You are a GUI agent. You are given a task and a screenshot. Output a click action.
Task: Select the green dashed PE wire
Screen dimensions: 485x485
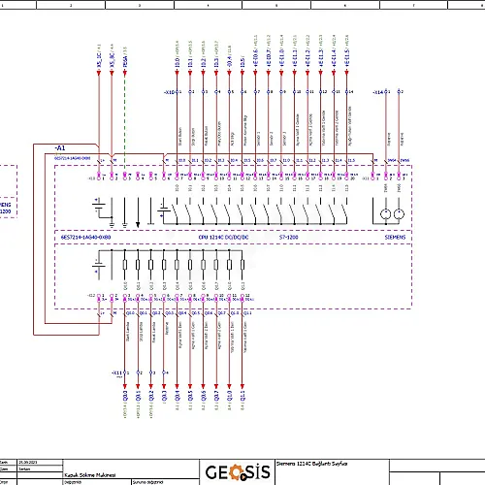pos(125,119)
